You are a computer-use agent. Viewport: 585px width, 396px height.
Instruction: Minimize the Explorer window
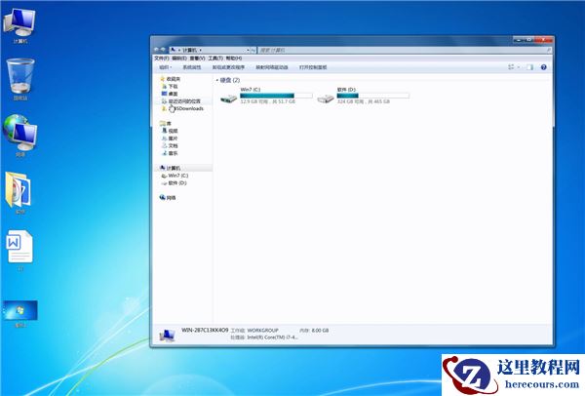pyautogui.click(x=519, y=39)
